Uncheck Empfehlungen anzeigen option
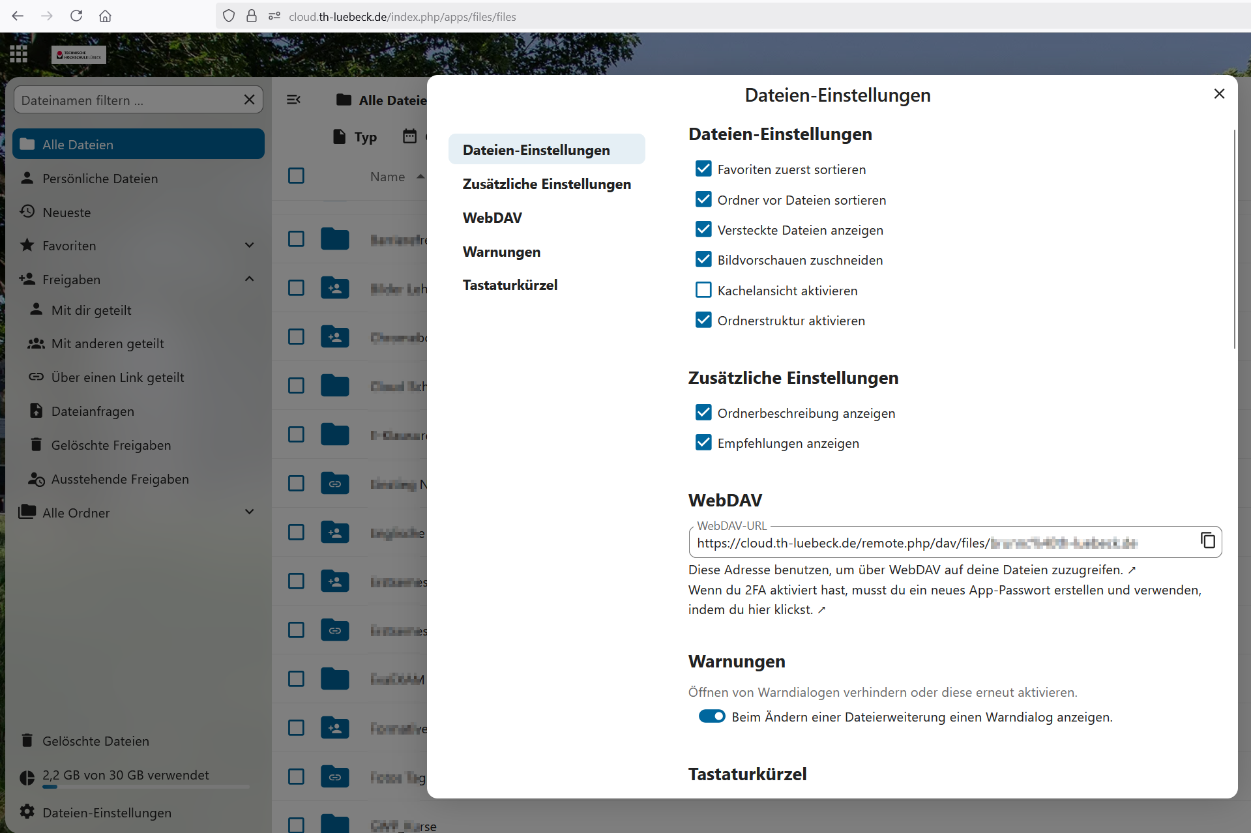Image resolution: width=1251 pixels, height=833 pixels. (703, 443)
